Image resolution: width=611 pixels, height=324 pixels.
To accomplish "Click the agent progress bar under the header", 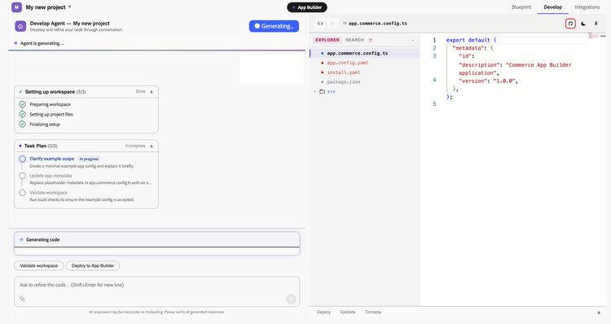I will pyautogui.click(x=156, y=50).
